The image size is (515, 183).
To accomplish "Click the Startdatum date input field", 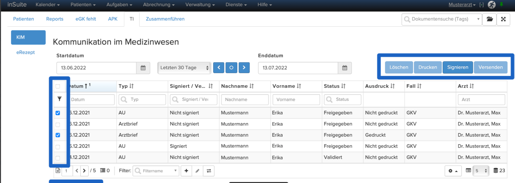I will 96,68.
